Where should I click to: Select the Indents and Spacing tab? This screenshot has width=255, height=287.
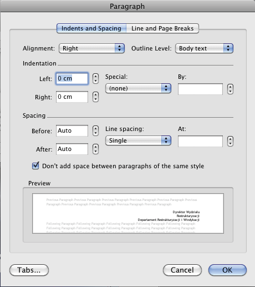(x=91, y=28)
